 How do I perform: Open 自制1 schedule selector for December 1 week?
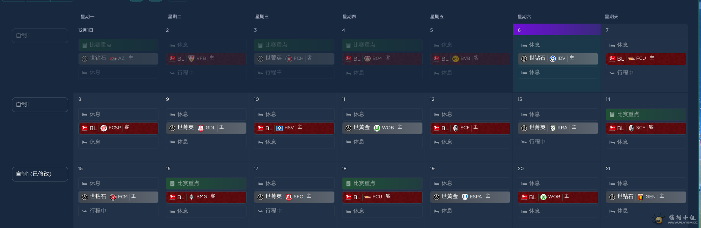click(40, 36)
